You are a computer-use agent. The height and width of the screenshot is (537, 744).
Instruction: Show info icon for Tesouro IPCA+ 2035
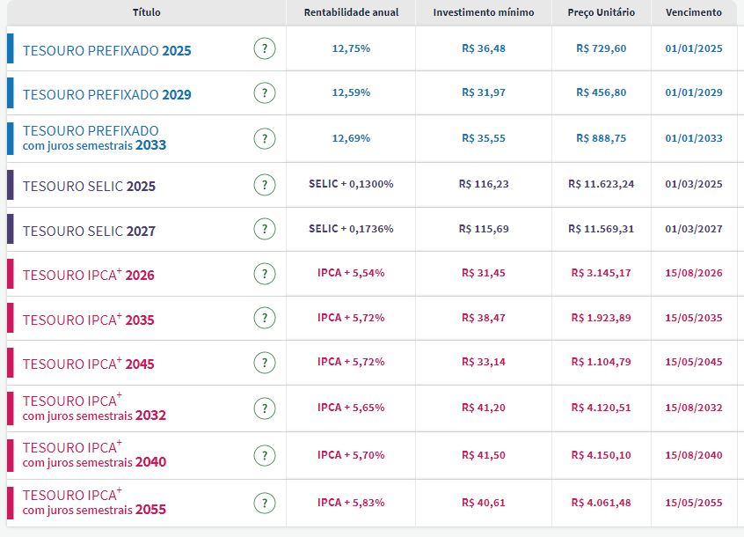tap(264, 318)
